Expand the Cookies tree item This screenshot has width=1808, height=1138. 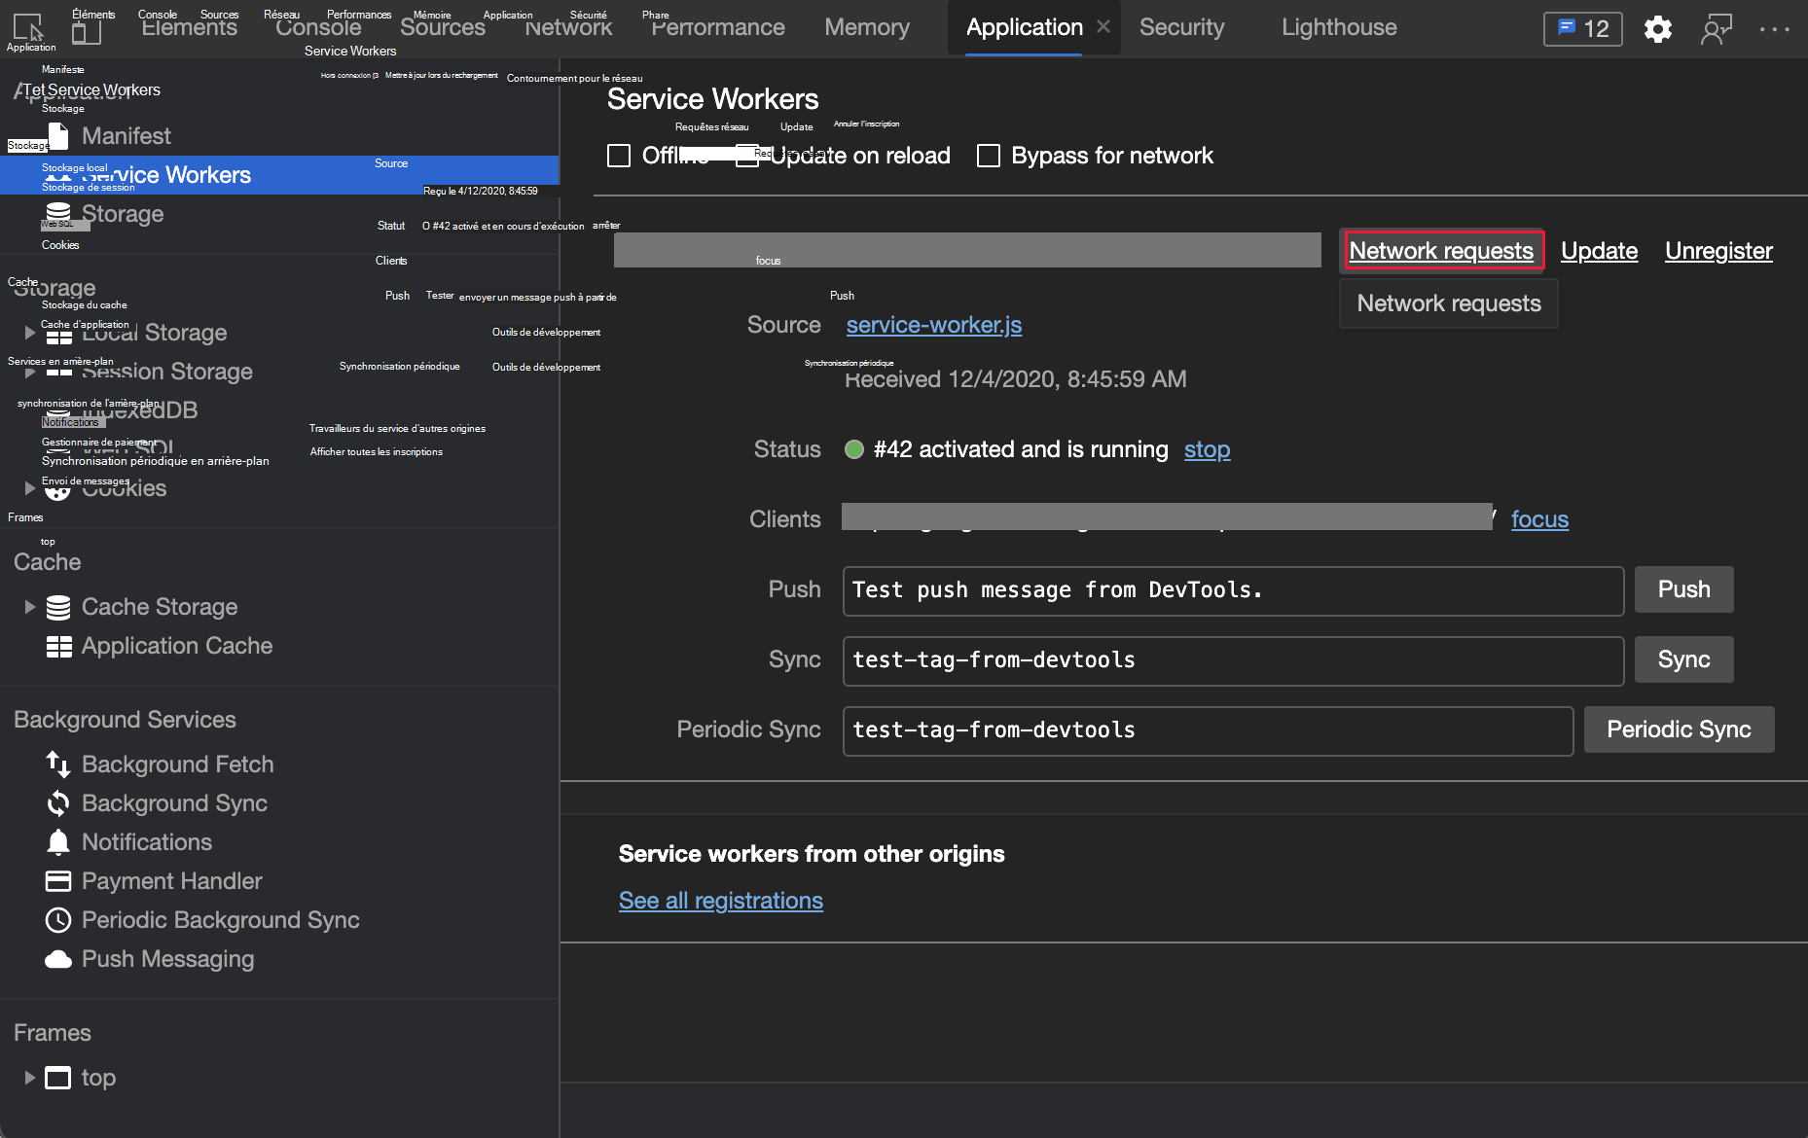click(29, 488)
